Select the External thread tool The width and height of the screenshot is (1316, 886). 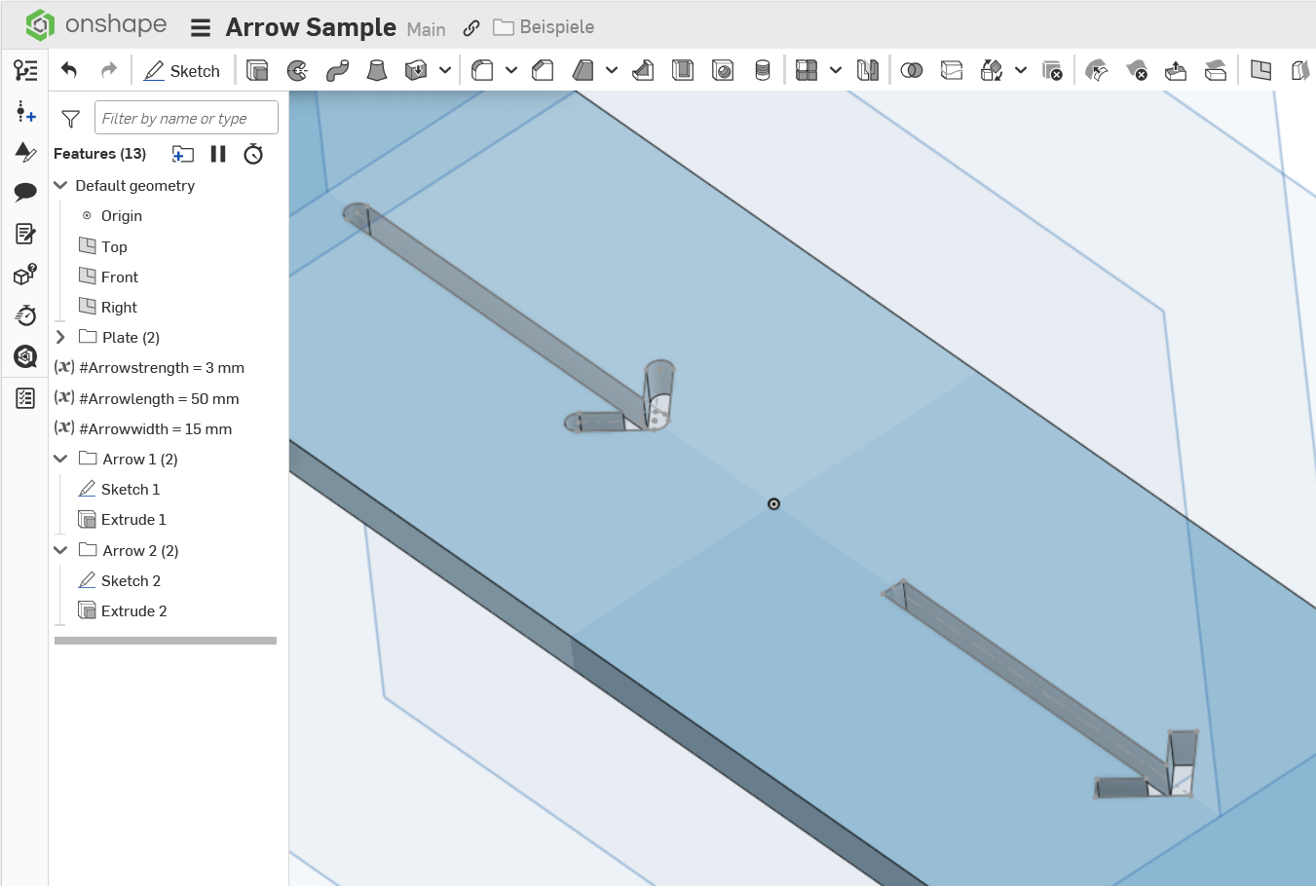tap(763, 70)
